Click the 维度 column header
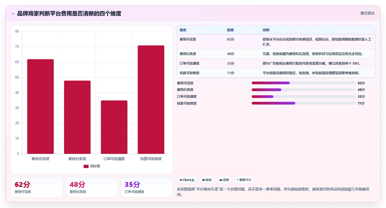Image resolution: width=386 pixels, height=208 pixels. click(x=183, y=30)
